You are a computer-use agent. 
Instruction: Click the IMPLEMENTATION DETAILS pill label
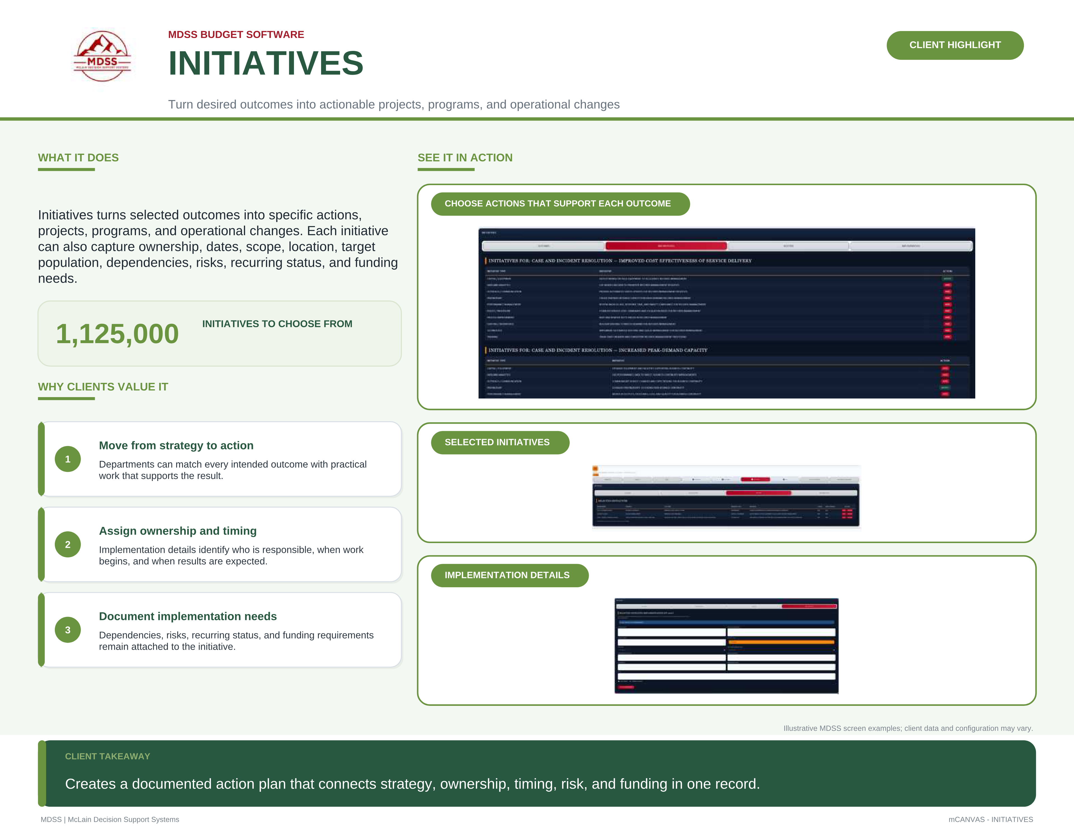tap(510, 575)
